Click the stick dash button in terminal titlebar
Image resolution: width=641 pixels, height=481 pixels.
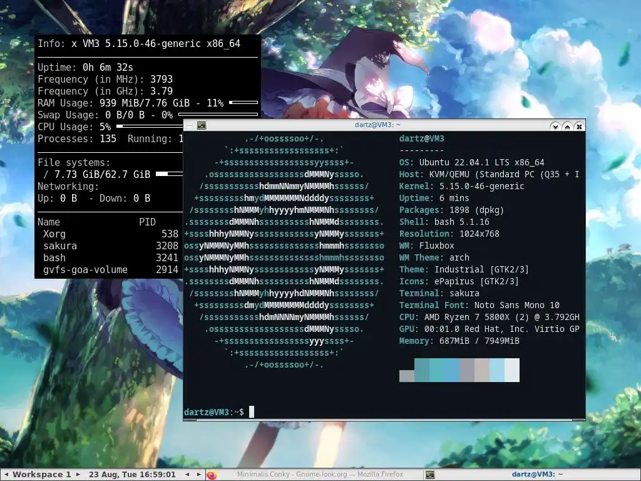(189, 125)
